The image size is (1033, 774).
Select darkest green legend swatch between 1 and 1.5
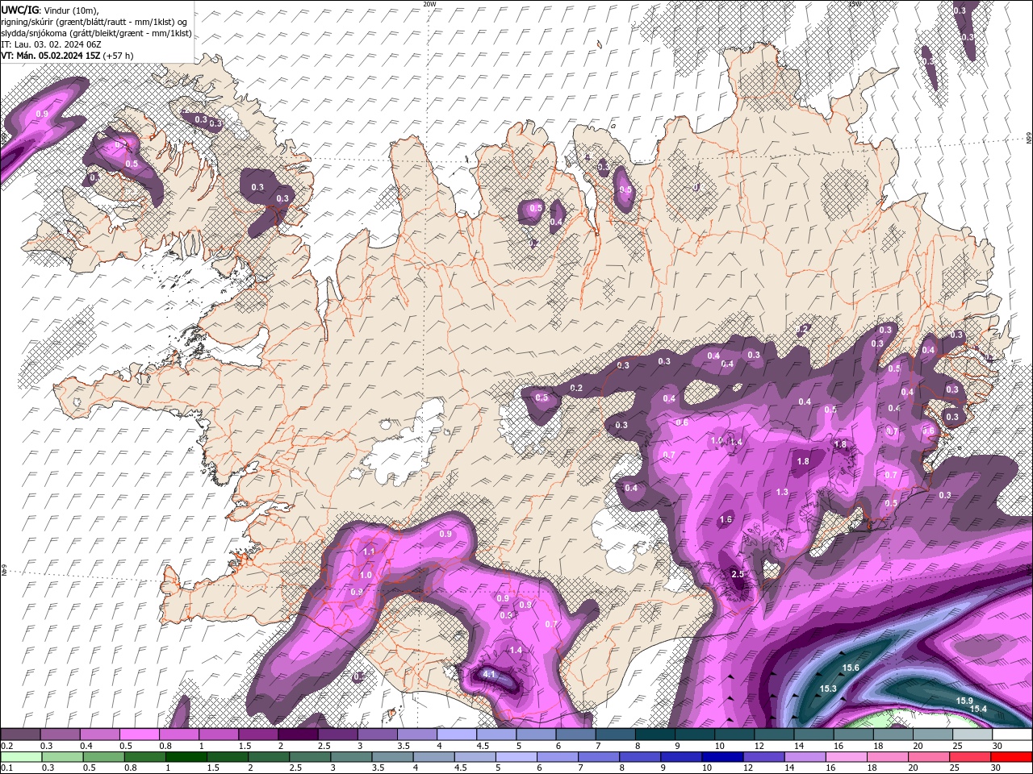coord(186,757)
